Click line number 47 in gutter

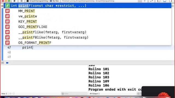coord(9,47)
